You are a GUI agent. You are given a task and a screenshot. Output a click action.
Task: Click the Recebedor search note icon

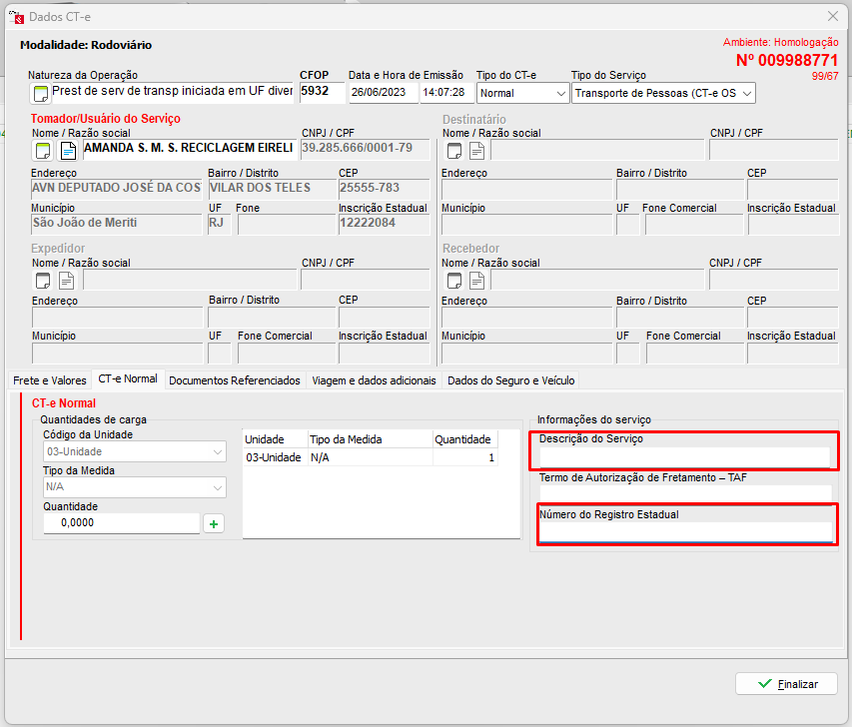pos(454,280)
